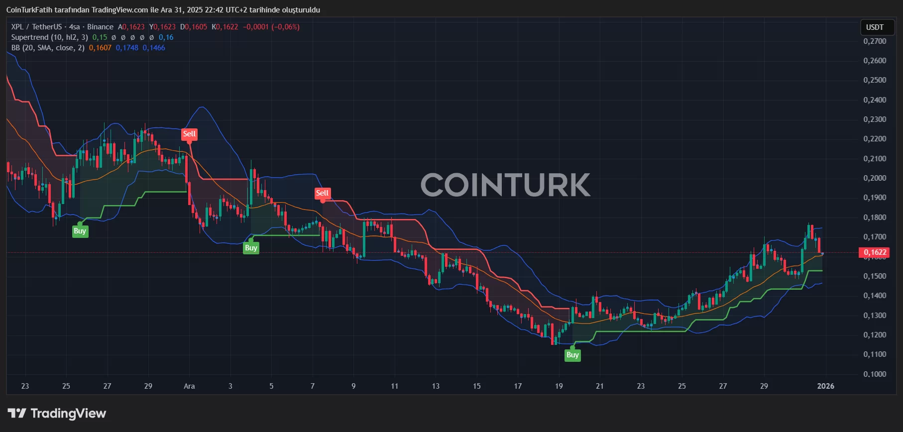Click the red 0,1622 current price label
This screenshot has width=903, height=432.
(x=874, y=252)
